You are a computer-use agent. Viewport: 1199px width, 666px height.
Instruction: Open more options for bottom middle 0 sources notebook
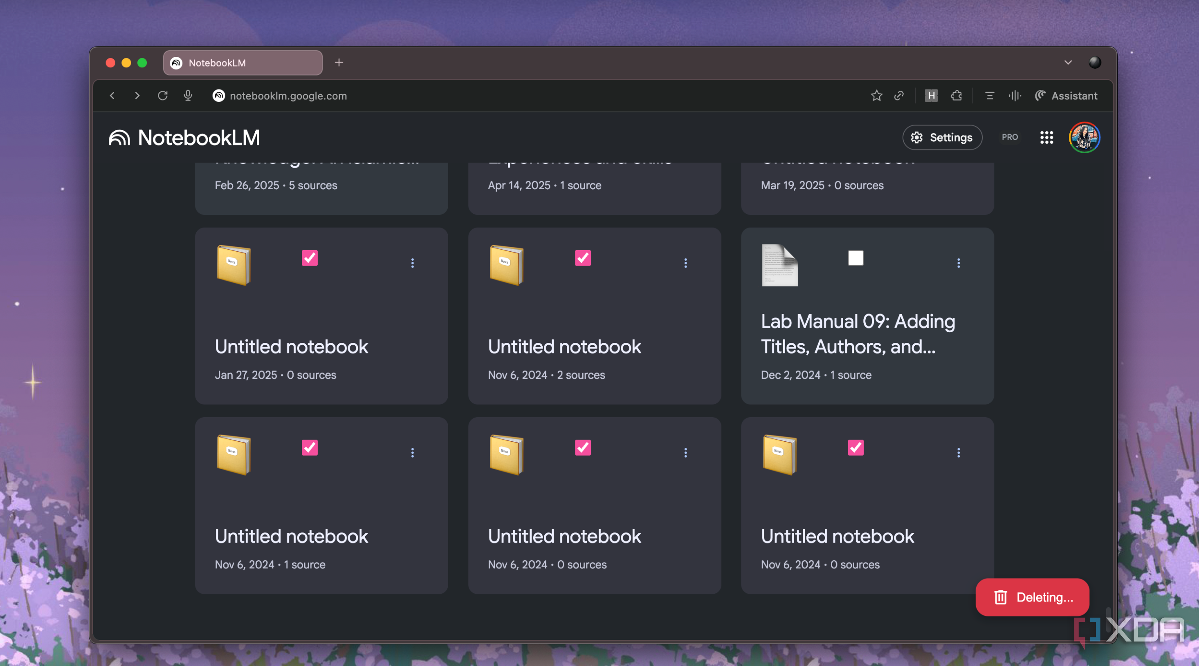click(x=685, y=453)
